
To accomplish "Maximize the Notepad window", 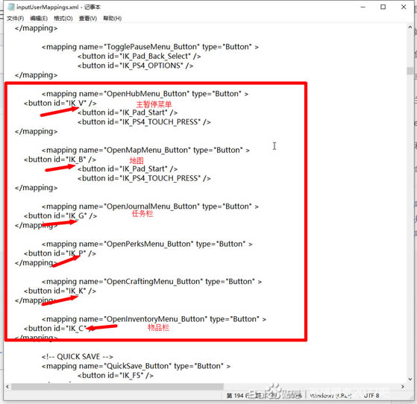I will tap(383, 7).
